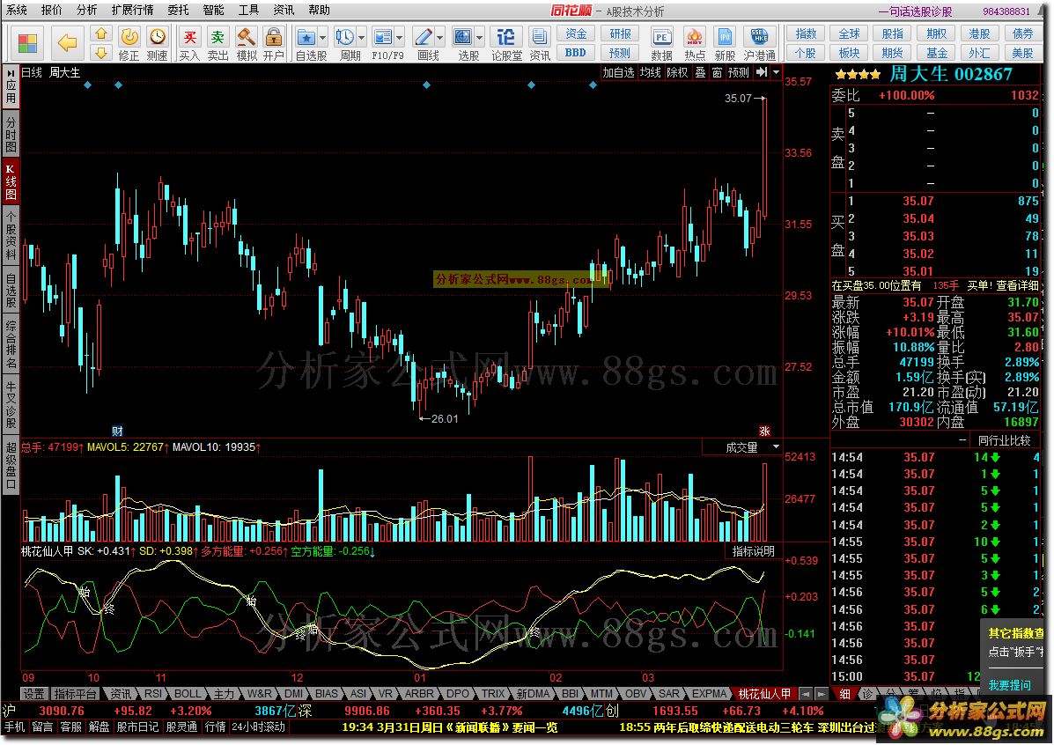Toggle 叠 overlay stock mode

coord(700,72)
